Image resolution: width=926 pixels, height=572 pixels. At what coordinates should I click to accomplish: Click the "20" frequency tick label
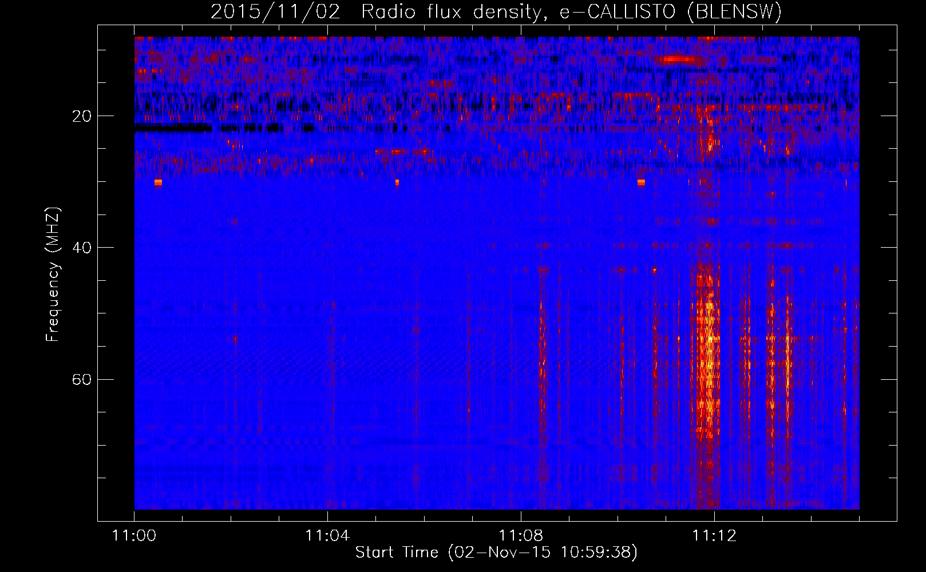(82, 116)
